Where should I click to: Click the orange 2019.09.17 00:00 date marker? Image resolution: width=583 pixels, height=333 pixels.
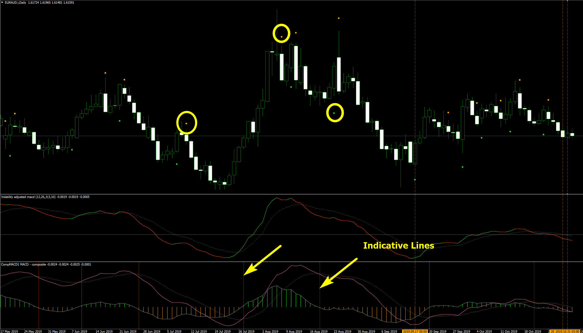coord(415,331)
